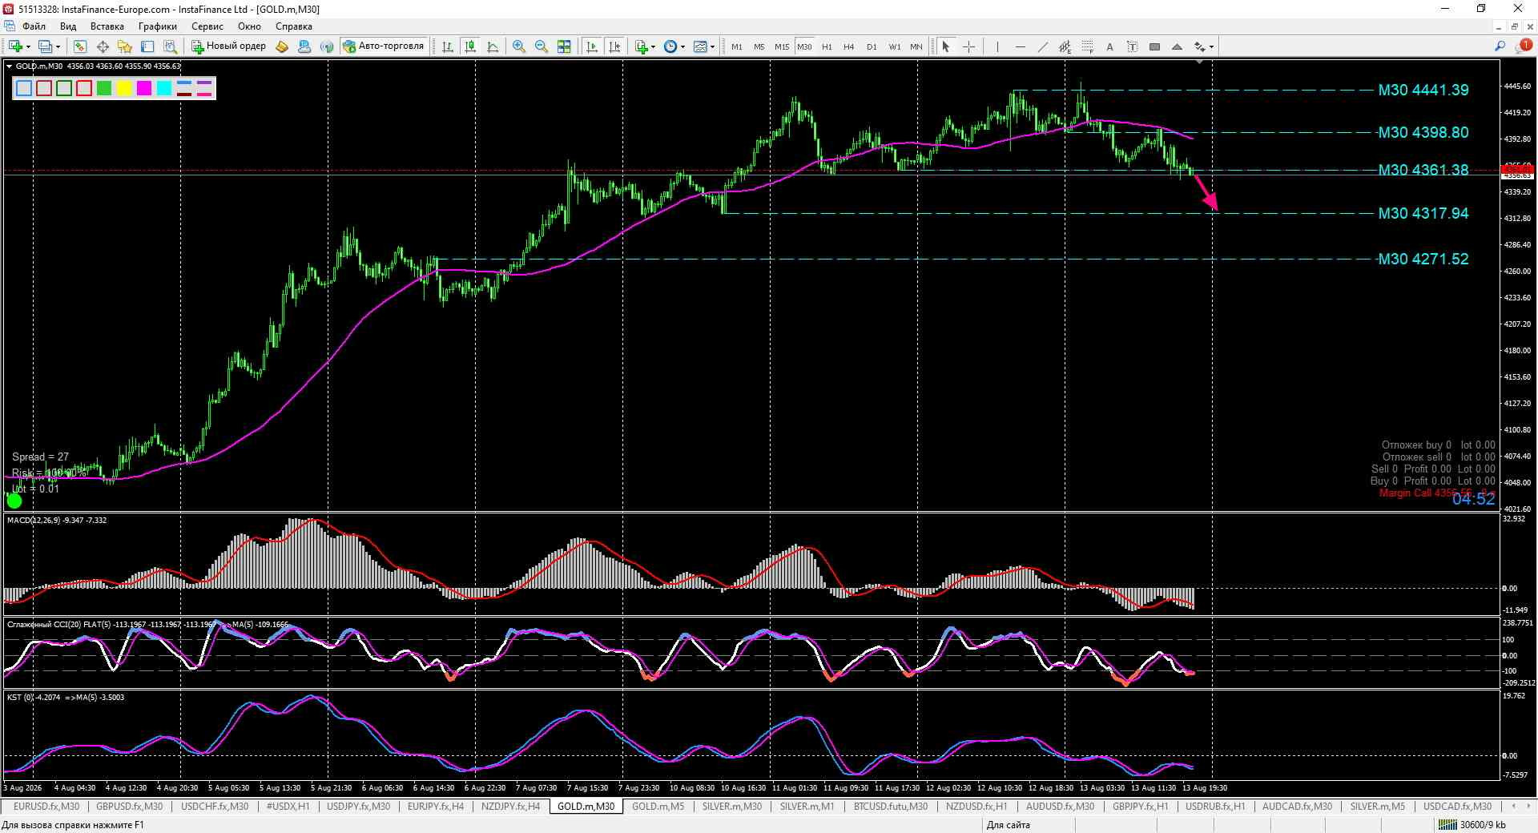Select the M5 timeframe
This screenshot has height=833, width=1538.
click(759, 46)
